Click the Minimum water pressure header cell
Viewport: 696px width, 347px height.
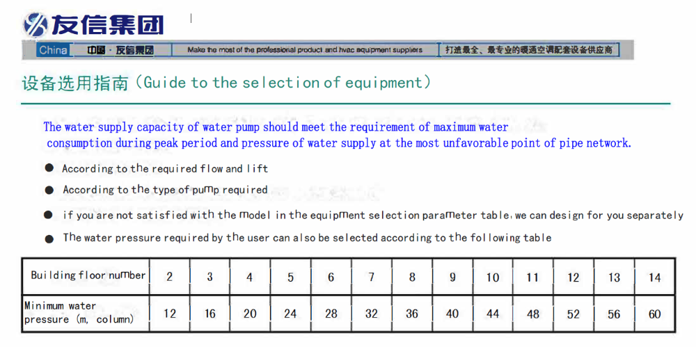pos(86,312)
